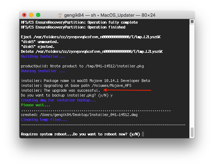Click the text 'Running installer ...'
The image size is (214, 166).
point(43,71)
